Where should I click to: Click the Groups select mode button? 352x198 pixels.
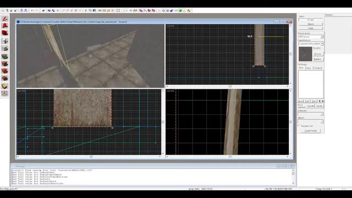click(311, 20)
